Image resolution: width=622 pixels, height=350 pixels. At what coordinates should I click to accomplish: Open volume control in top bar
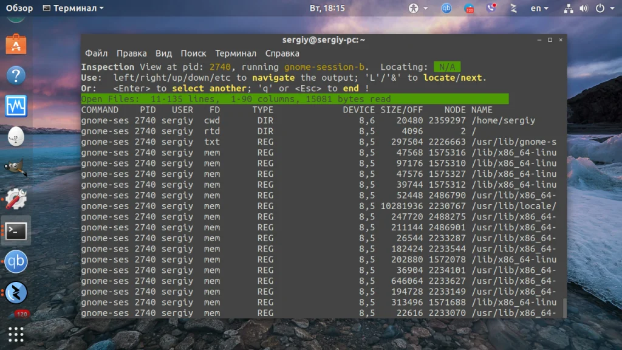tap(584, 9)
